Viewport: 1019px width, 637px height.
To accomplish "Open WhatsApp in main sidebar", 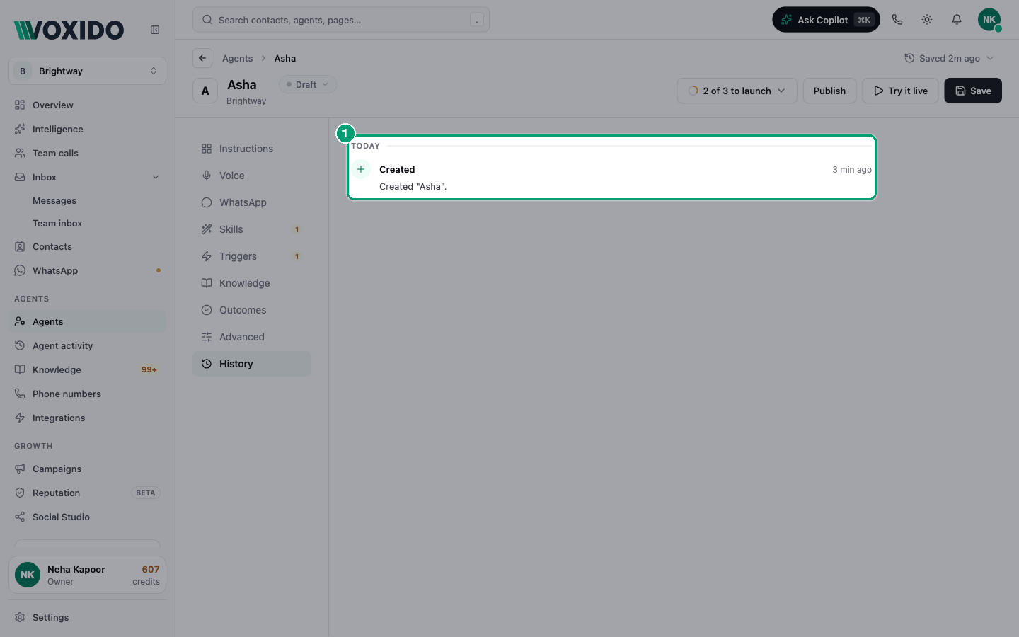I will [x=87, y=270].
